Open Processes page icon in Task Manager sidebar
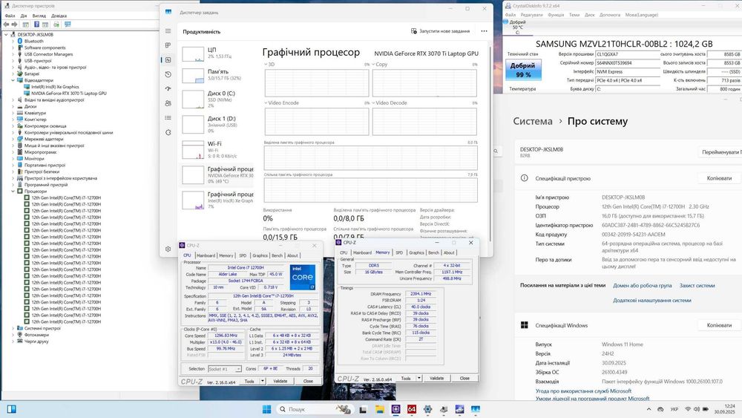742x418 pixels. [x=168, y=45]
